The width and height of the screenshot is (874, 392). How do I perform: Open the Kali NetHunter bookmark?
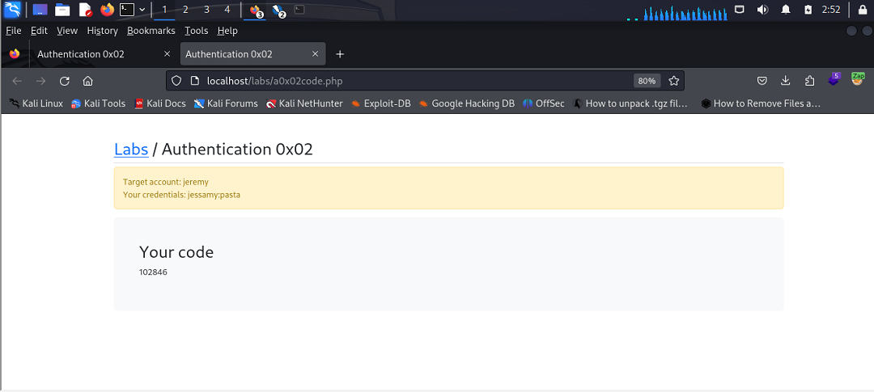coord(304,103)
